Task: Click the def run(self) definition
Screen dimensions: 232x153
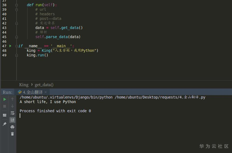Action: [42, 5]
